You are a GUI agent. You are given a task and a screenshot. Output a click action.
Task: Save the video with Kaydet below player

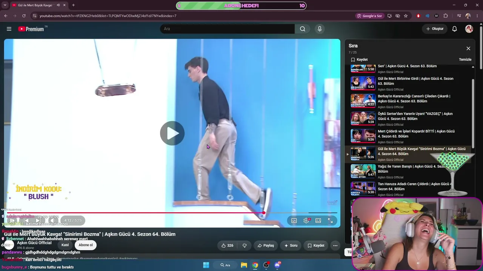(316, 245)
